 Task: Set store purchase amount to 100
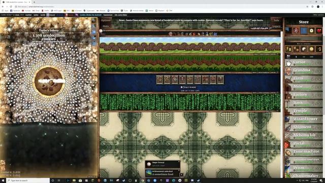(311, 56)
